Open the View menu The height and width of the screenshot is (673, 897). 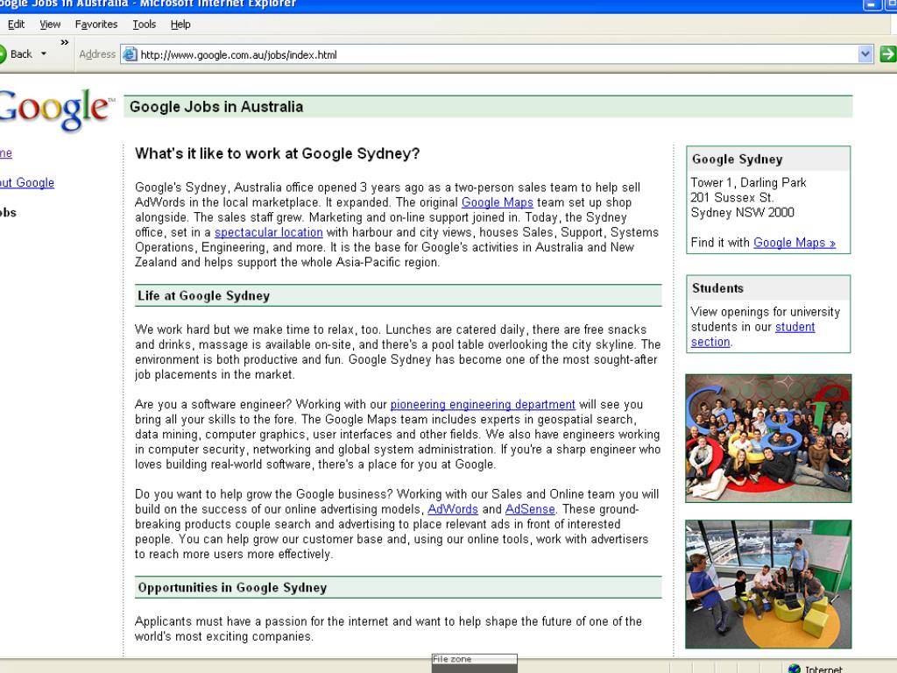pos(50,24)
